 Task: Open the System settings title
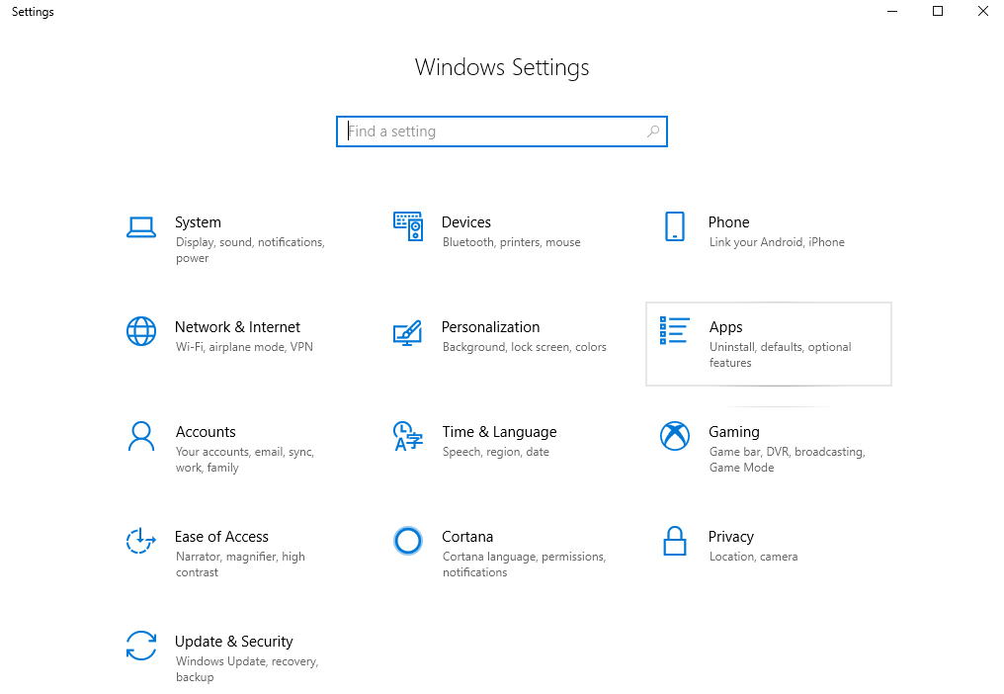pos(198,222)
